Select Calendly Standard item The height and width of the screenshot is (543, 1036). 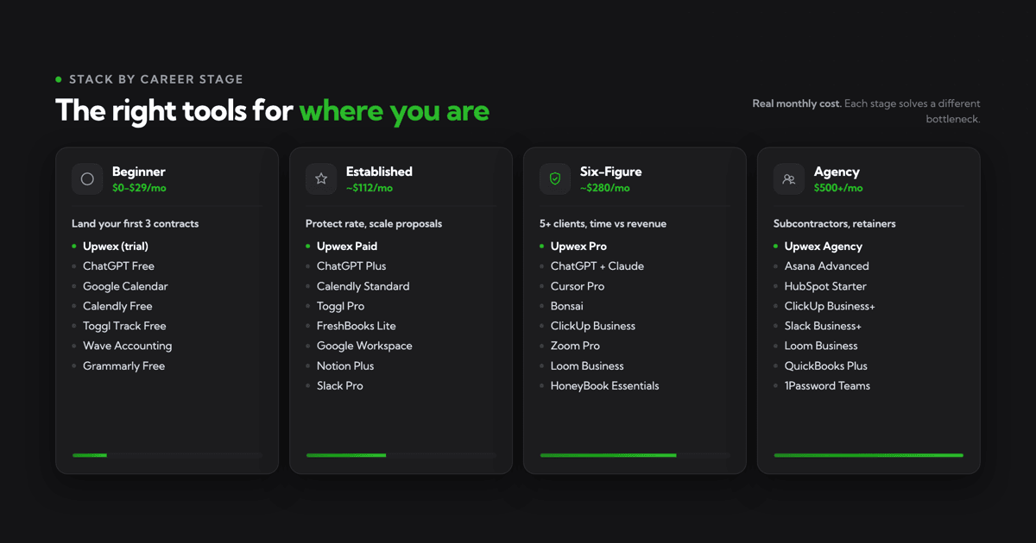[363, 286]
